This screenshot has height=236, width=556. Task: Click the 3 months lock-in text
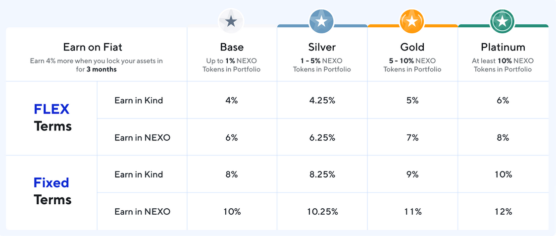(x=101, y=69)
